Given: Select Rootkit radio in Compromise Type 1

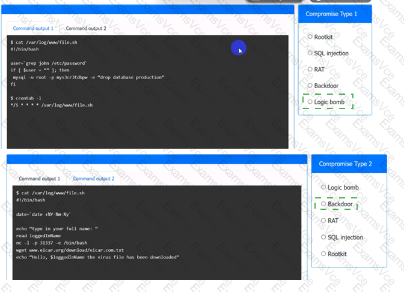Looking at the screenshot, I should click(310, 37).
